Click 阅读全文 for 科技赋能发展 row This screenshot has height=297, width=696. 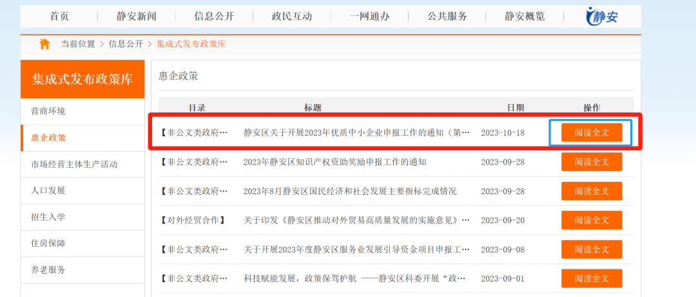(592, 278)
